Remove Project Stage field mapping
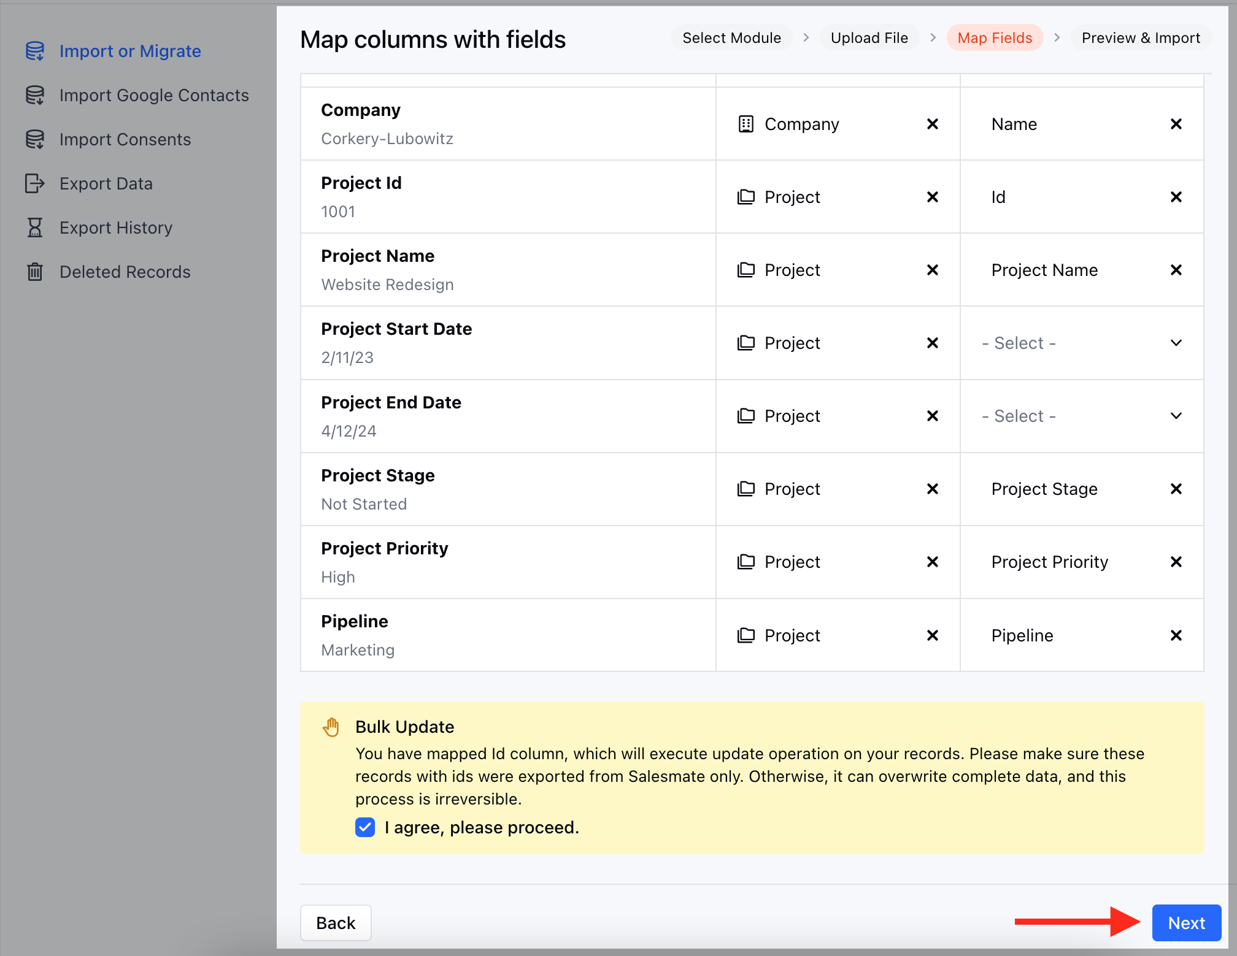The height and width of the screenshot is (956, 1237). point(1176,489)
